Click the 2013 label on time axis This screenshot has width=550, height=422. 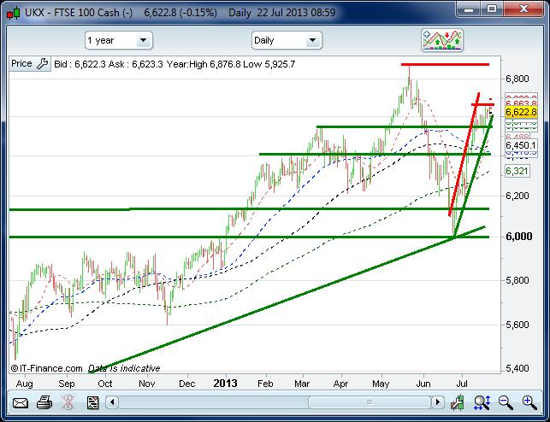(225, 383)
